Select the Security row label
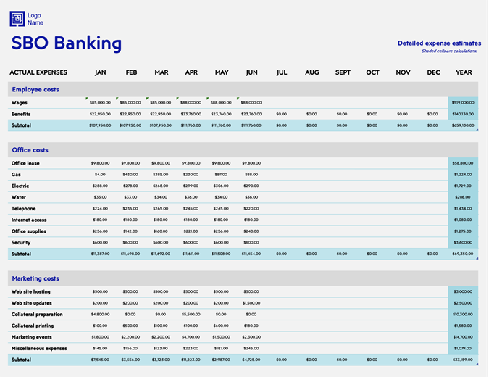 pos(22,243)
